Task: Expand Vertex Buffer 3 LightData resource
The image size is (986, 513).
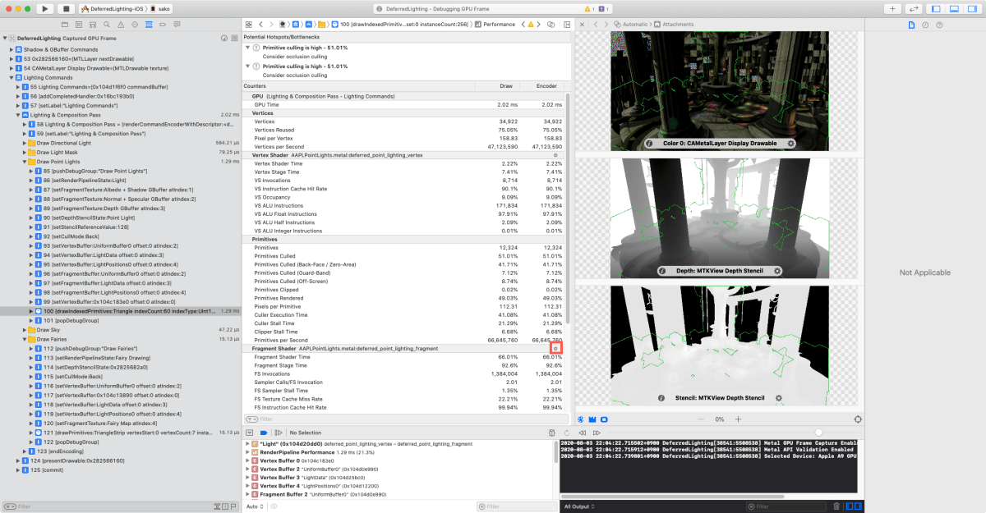Action: [248, 478]
